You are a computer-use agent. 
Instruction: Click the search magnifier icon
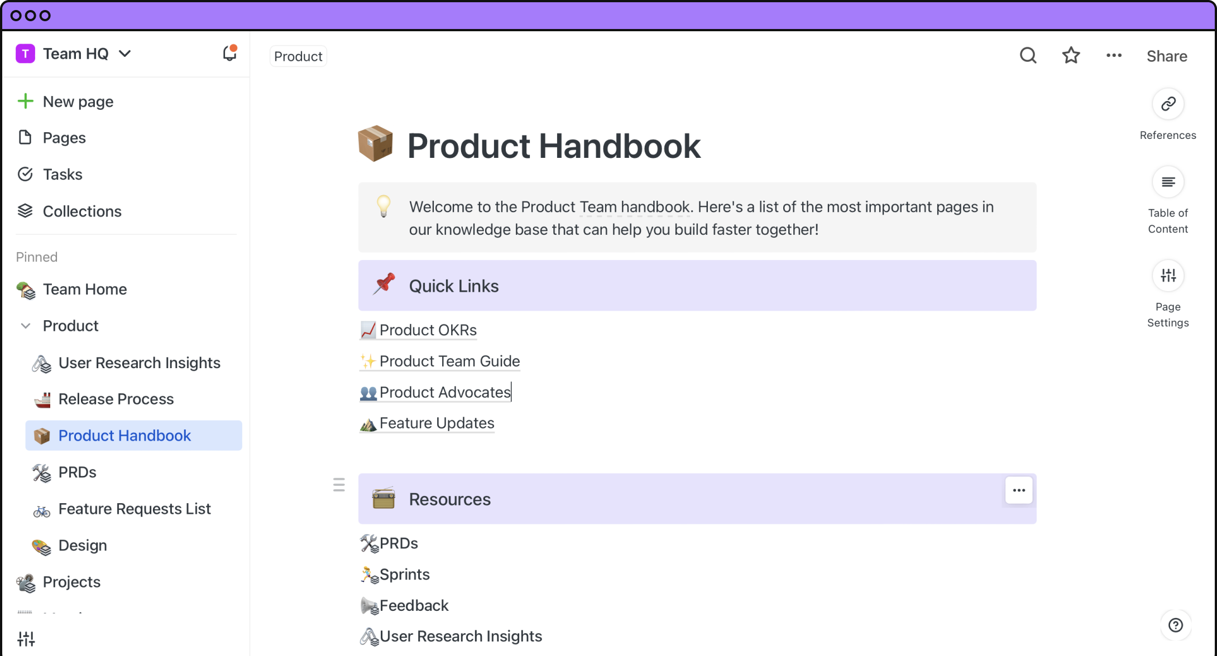tap(1028, 55)
